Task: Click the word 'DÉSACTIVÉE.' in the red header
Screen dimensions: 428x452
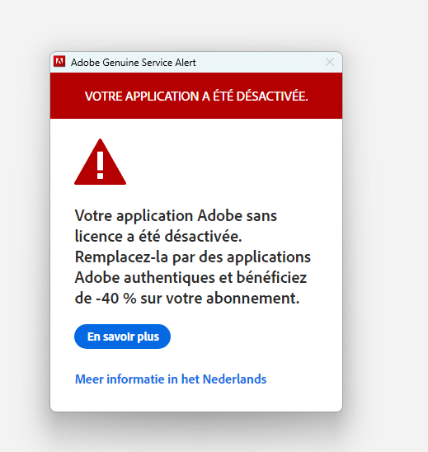Action: coord(272,96)
